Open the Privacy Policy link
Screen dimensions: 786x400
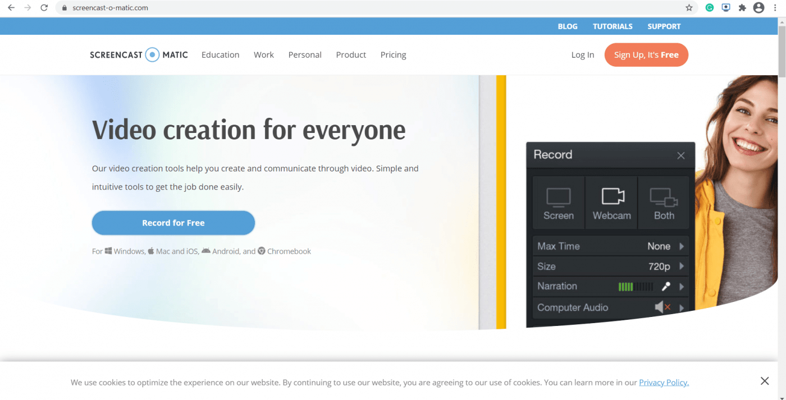pos(664,382)
